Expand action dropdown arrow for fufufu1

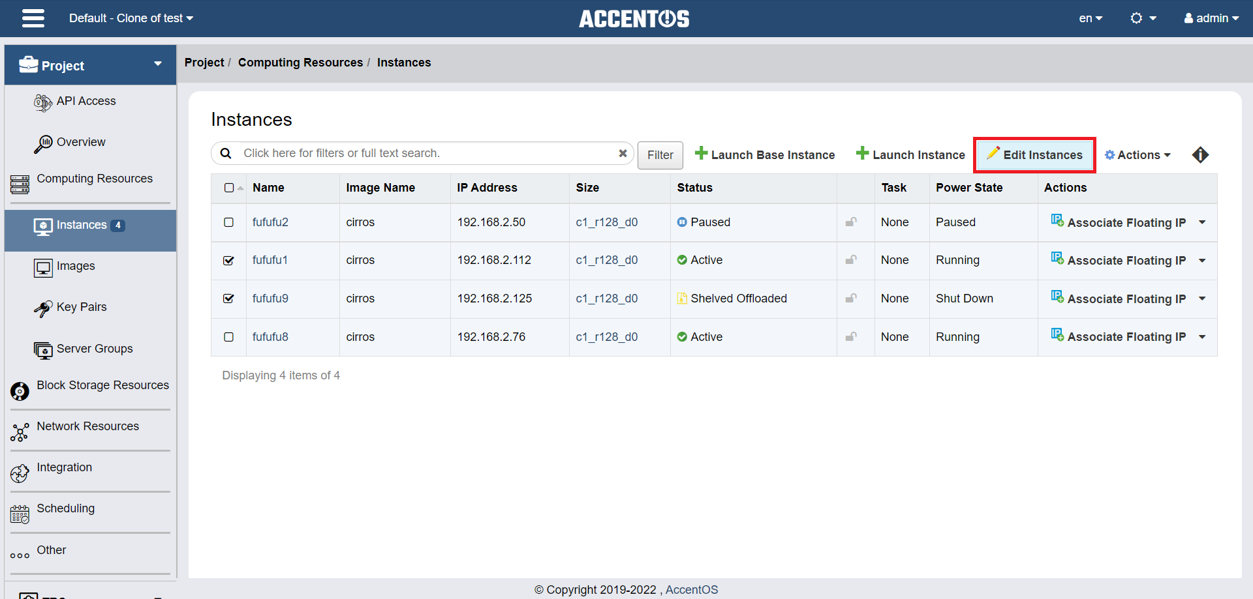coord(1202,260)
